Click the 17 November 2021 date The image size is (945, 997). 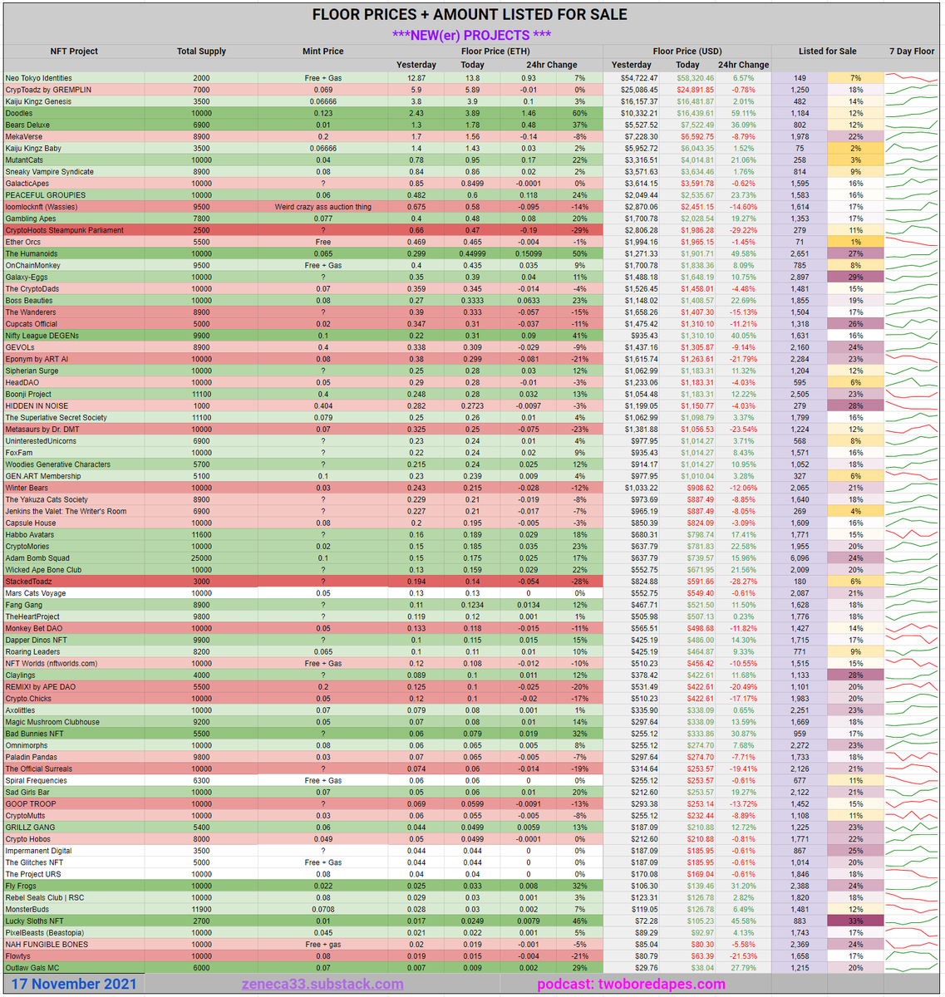[x=74, y=985]
